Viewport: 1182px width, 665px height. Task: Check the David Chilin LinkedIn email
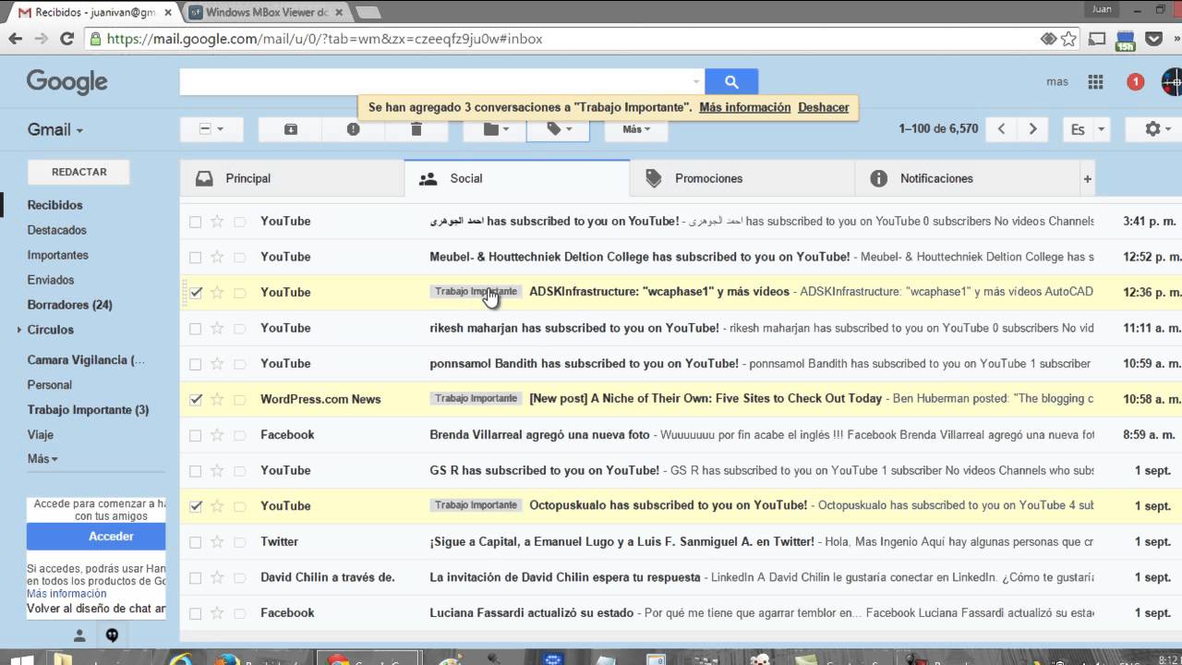pos(195,577)
